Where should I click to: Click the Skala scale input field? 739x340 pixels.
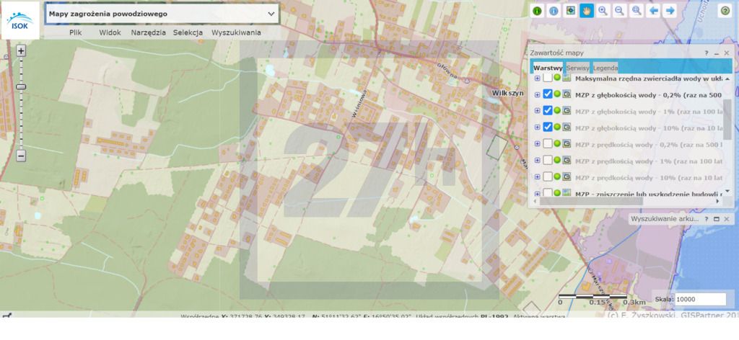tap(700, 300)
